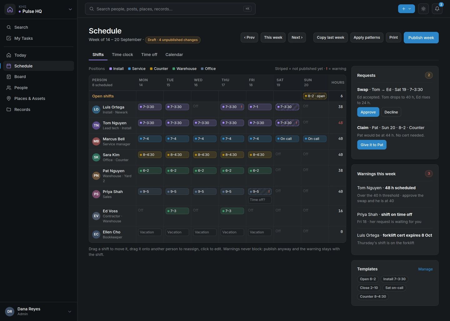Open the People page
This screenshot has width=450, height=321.
tap(39, 87)
